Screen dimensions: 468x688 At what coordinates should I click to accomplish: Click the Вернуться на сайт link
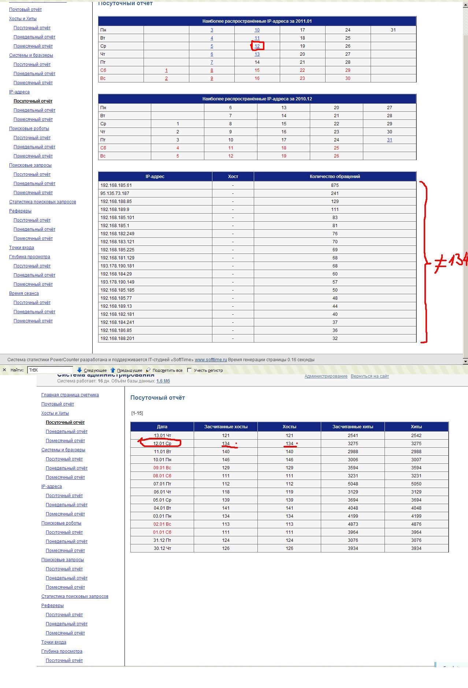click(x=370, y=376)
